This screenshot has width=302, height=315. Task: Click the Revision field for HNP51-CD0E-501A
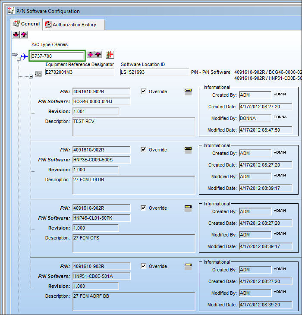(x=96, y=286)
